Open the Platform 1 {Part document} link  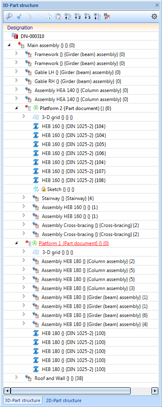coord(74,243)
